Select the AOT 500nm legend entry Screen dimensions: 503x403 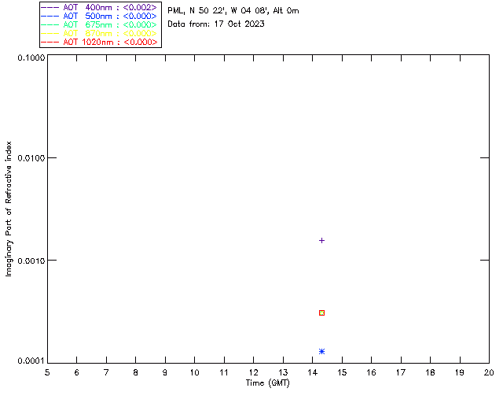[99, 16]
